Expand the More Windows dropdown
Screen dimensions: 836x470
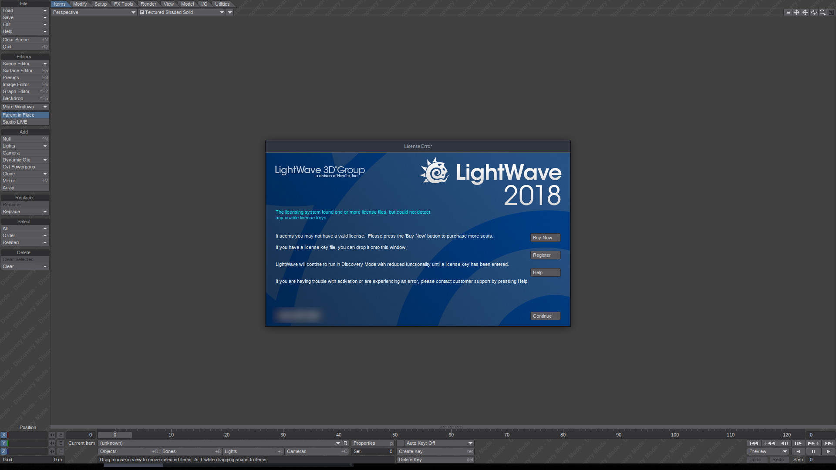tap(25, 107)
